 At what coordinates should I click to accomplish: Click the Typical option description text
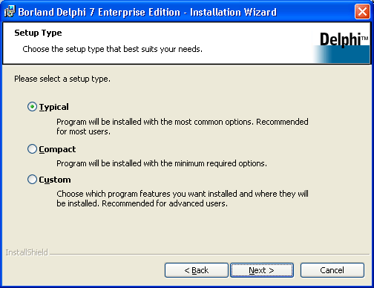pos(183,127)
